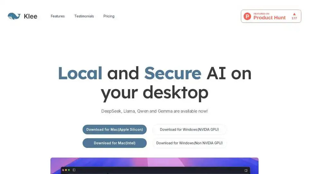This screenshot has width=309, height=174.
Task: Download for Mac (Intel)
Action: click(x=115, y=143)
